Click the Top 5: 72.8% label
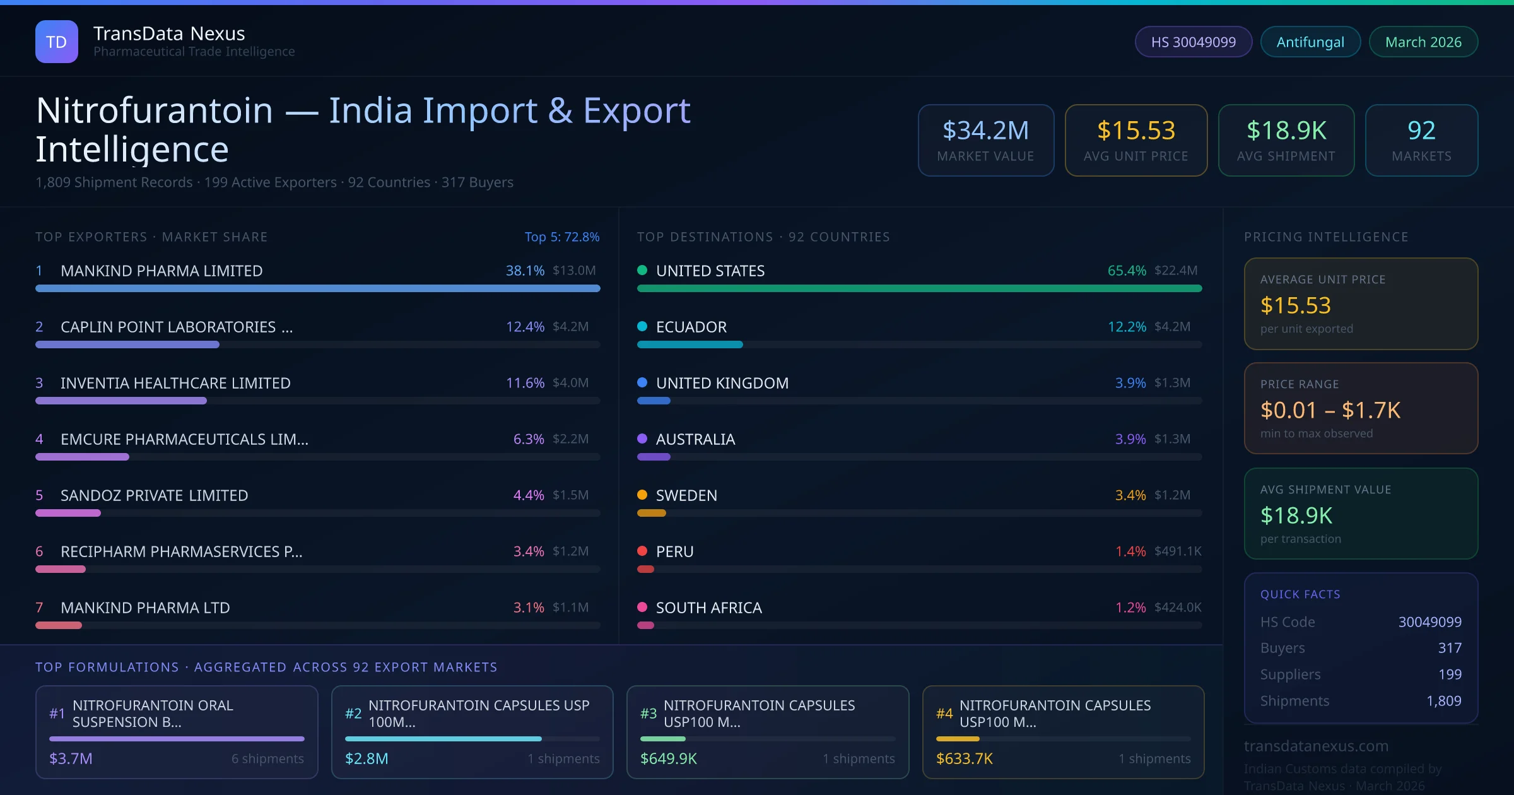Viewport: 1514px width, 795px height. pyautogui.click(x=561, y=237)
